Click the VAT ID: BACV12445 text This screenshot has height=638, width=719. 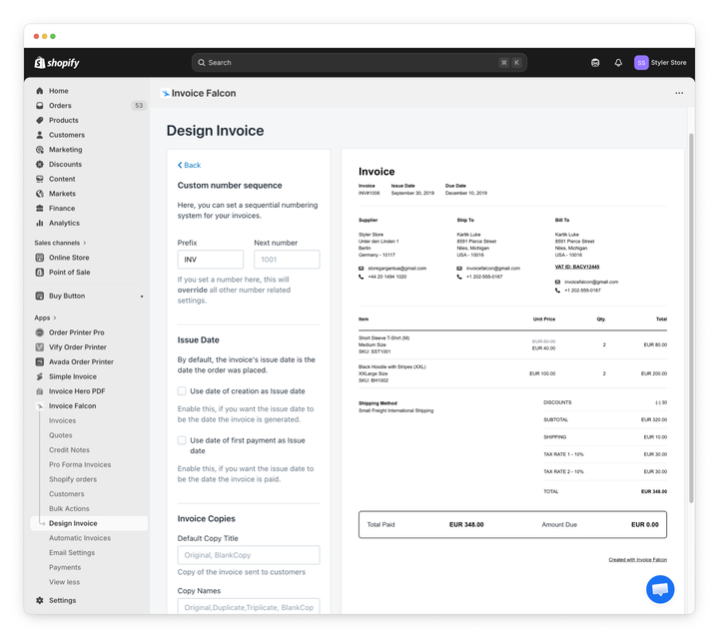[x=577, y=267]
